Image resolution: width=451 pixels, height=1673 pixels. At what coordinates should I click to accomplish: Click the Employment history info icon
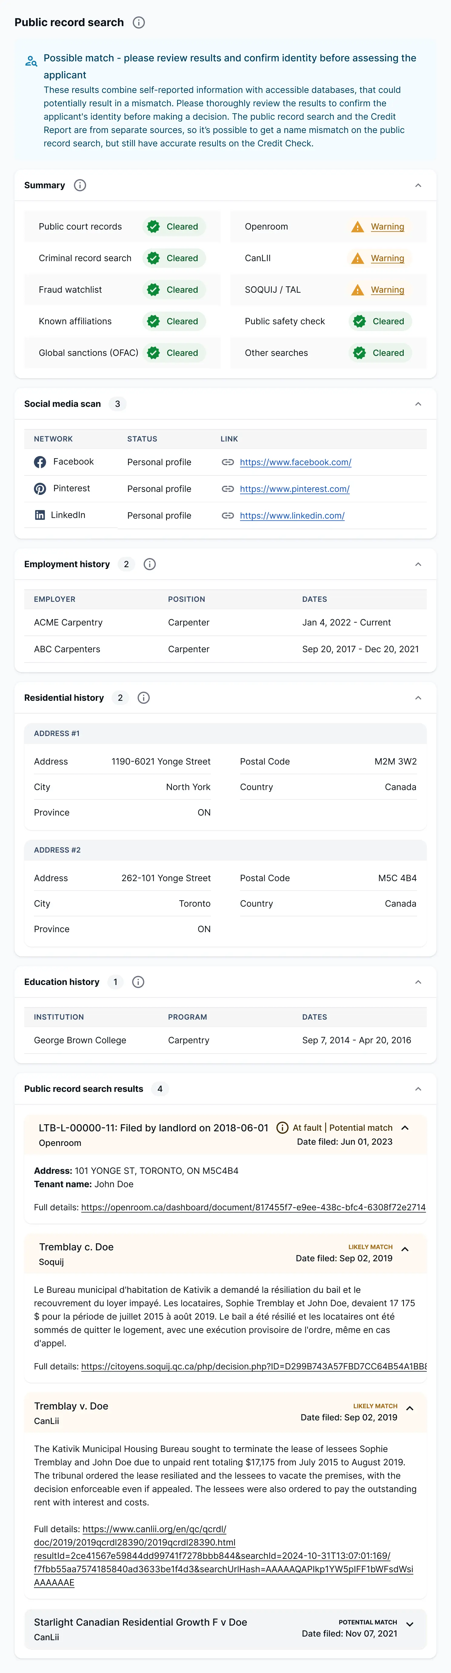(x=150, y=564)
